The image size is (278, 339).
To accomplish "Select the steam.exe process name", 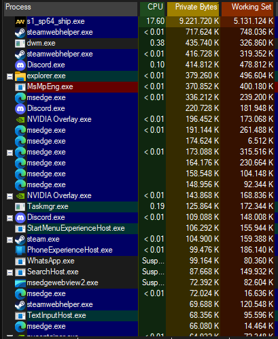I will click(43, 239).
